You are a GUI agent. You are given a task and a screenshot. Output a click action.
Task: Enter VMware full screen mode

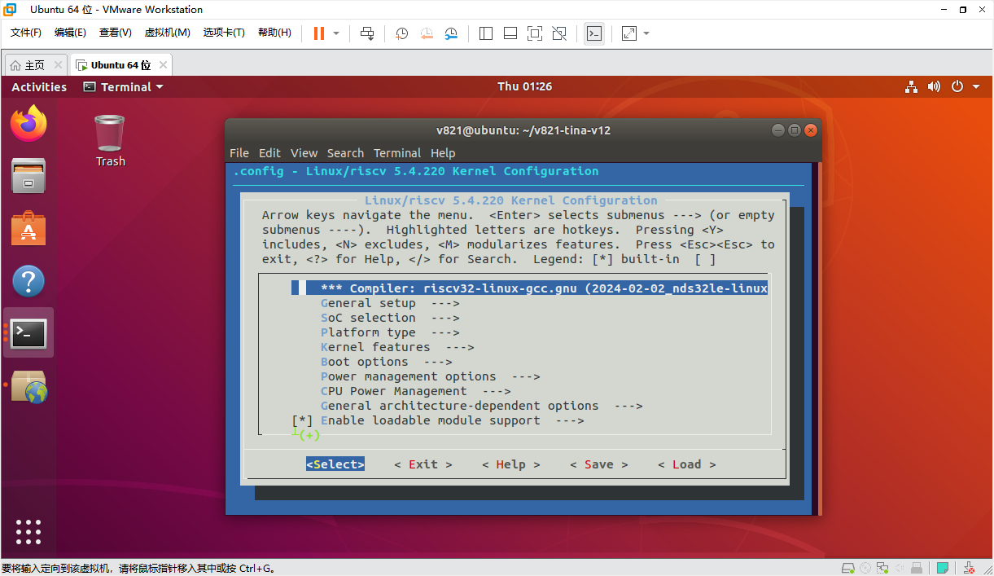pyautogui.click(x=535, y=33)
